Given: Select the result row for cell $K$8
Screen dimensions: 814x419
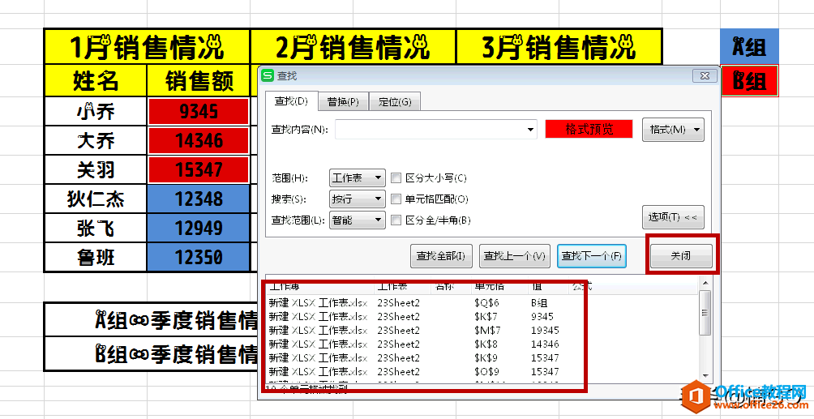Looking at the screenshot, I should (x=482, y=344).
